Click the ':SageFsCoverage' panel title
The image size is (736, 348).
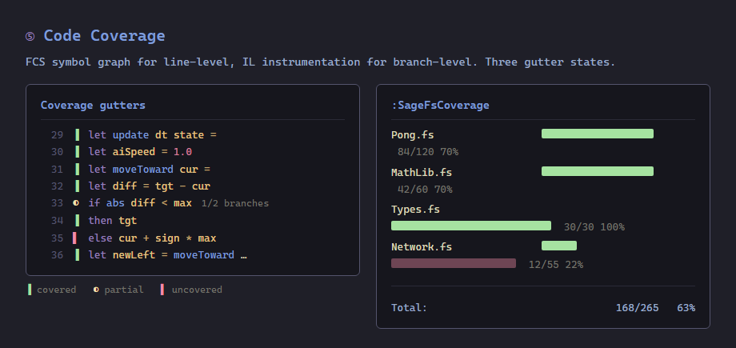[440, 105]
